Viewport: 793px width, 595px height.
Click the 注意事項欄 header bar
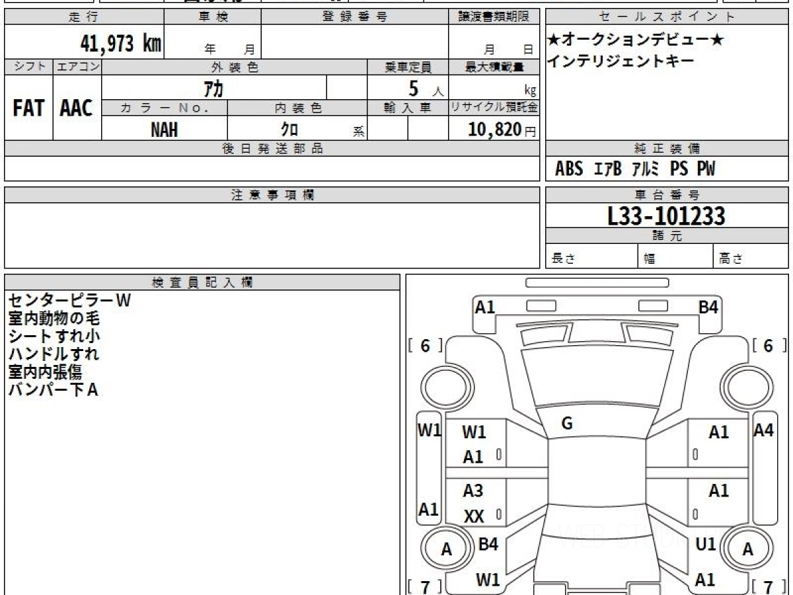click(272, 195)
